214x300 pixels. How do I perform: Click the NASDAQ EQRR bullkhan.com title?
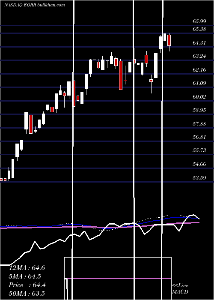tap(35, 5)
